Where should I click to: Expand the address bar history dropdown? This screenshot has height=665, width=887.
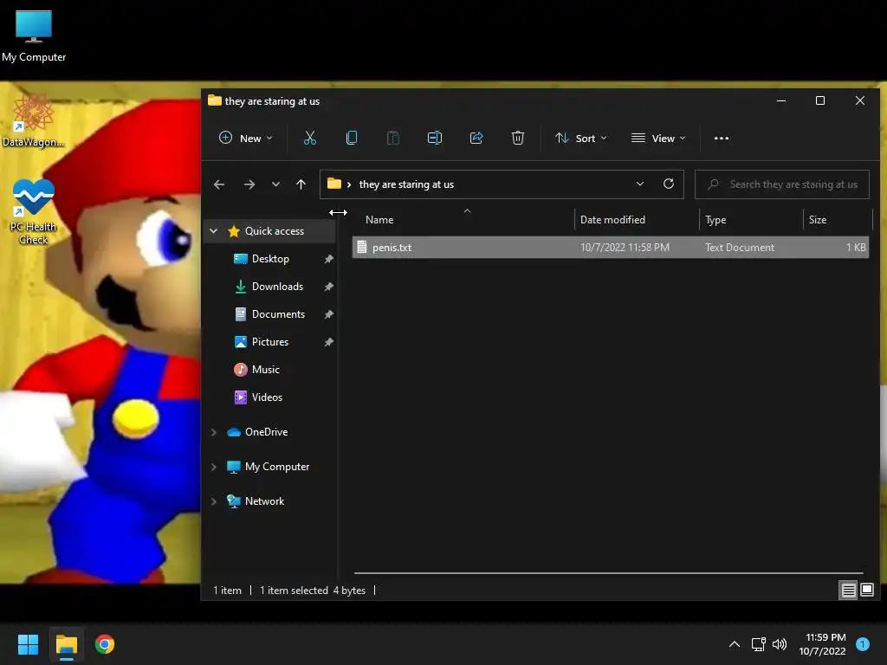[640, 184]
